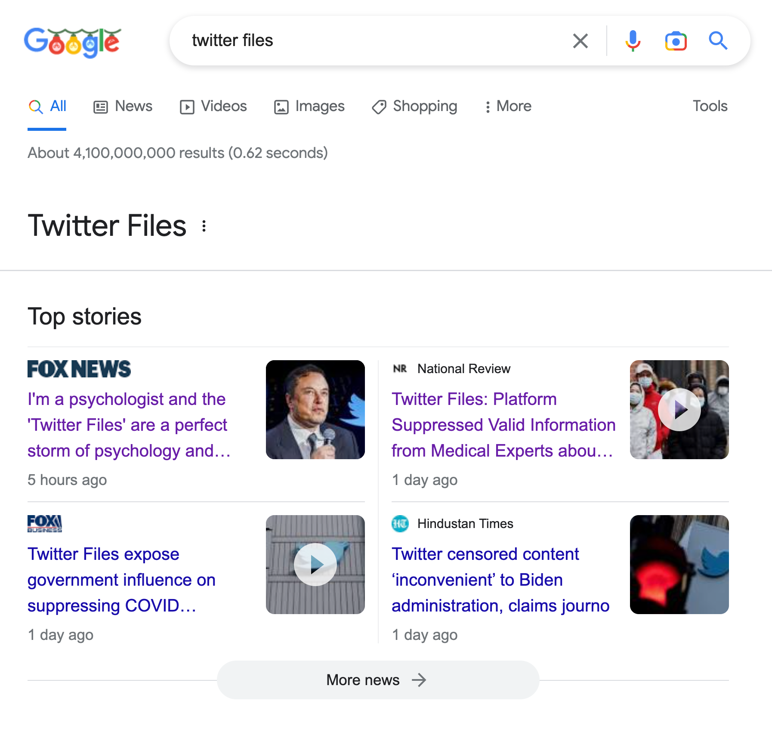Play the Fox Business Twitter building video
This screenshot has height=729, width=772.
coord(315,565)
